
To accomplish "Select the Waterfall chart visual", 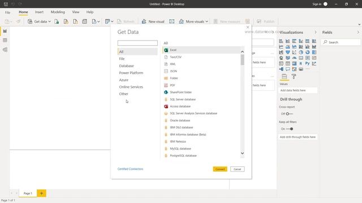I will pos(281,52).
